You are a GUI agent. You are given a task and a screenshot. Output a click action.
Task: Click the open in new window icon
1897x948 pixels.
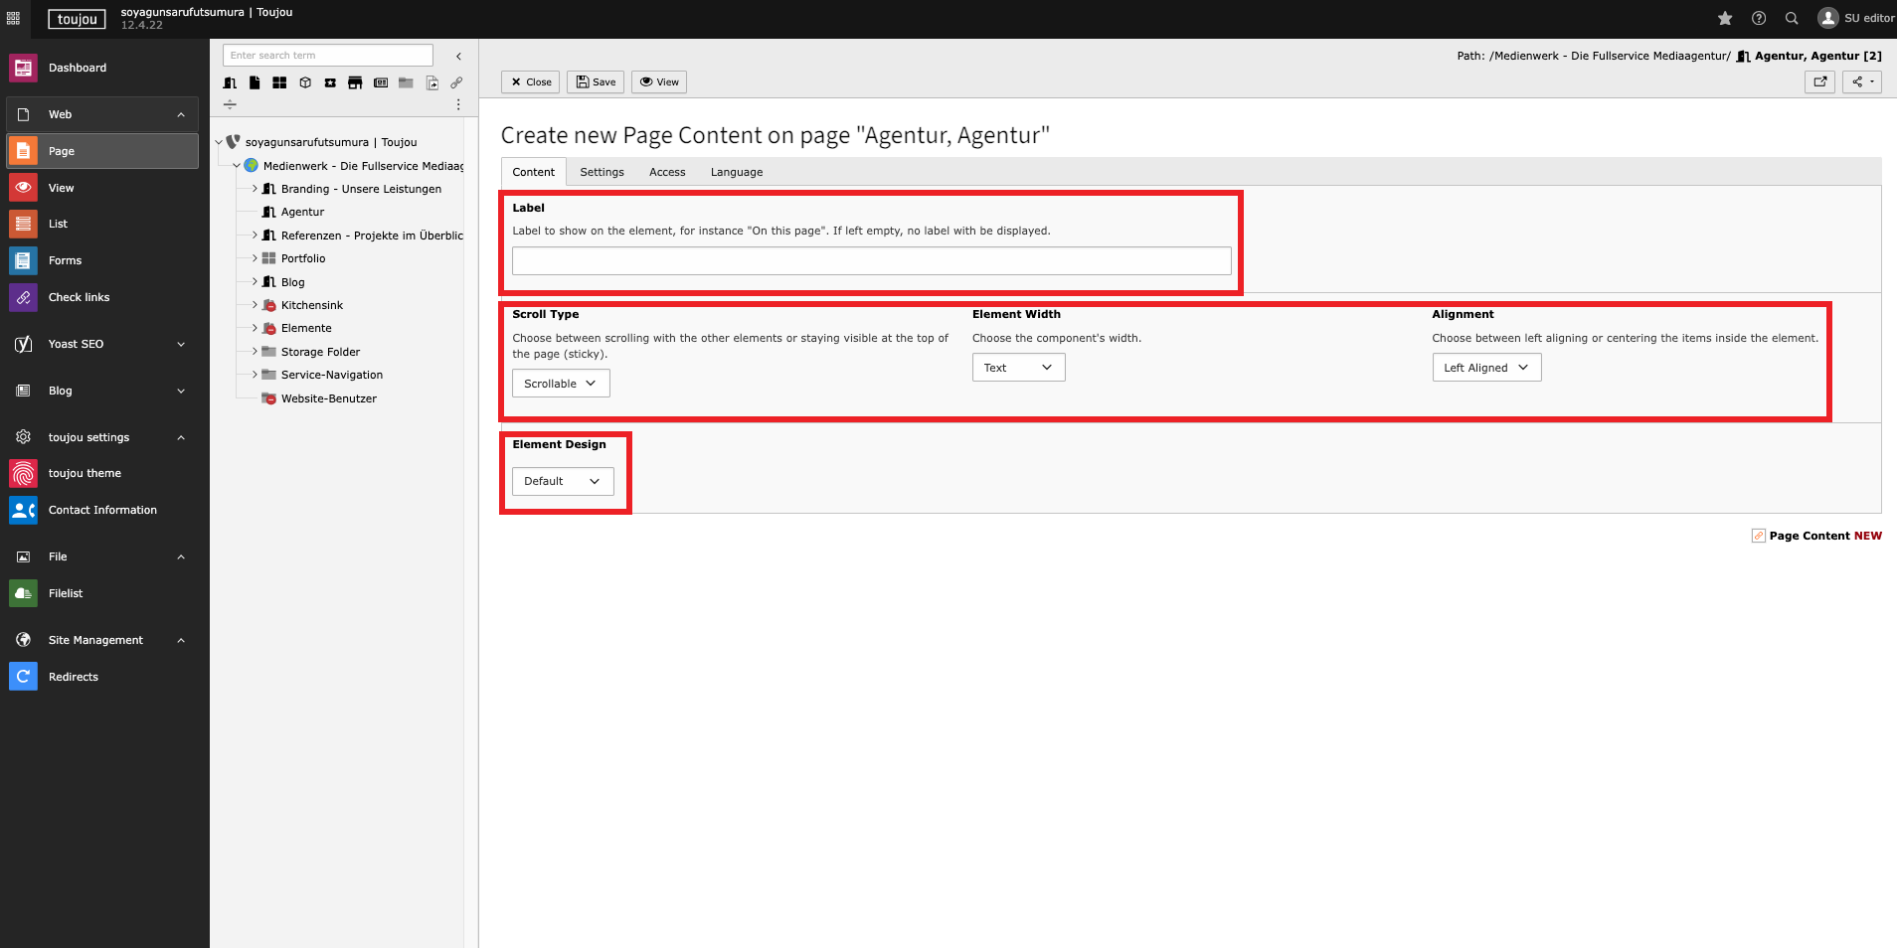[x=1819, y=81]
